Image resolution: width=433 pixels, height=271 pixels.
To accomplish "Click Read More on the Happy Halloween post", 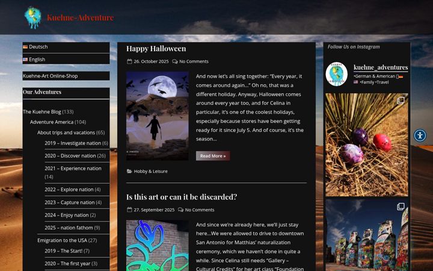I will (213, 156).
